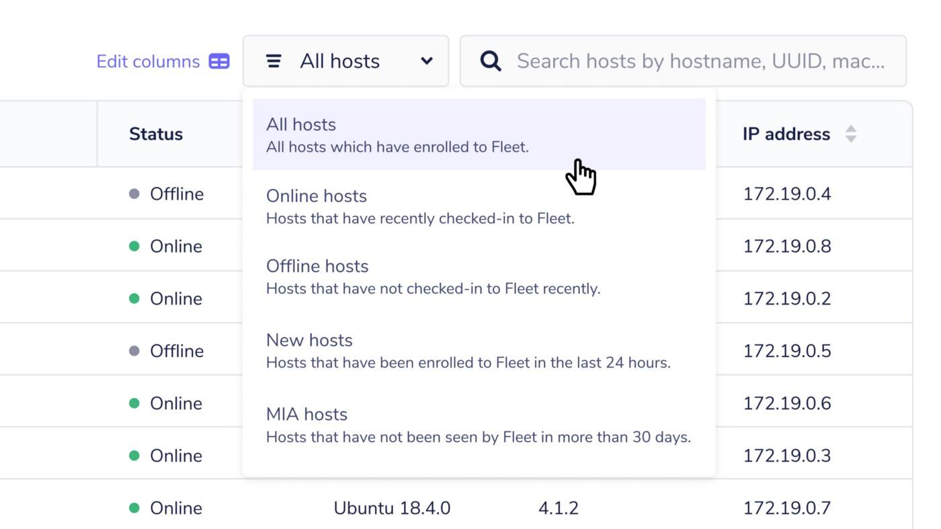Click the filter lines icon in dropdown

click(274, 61)
